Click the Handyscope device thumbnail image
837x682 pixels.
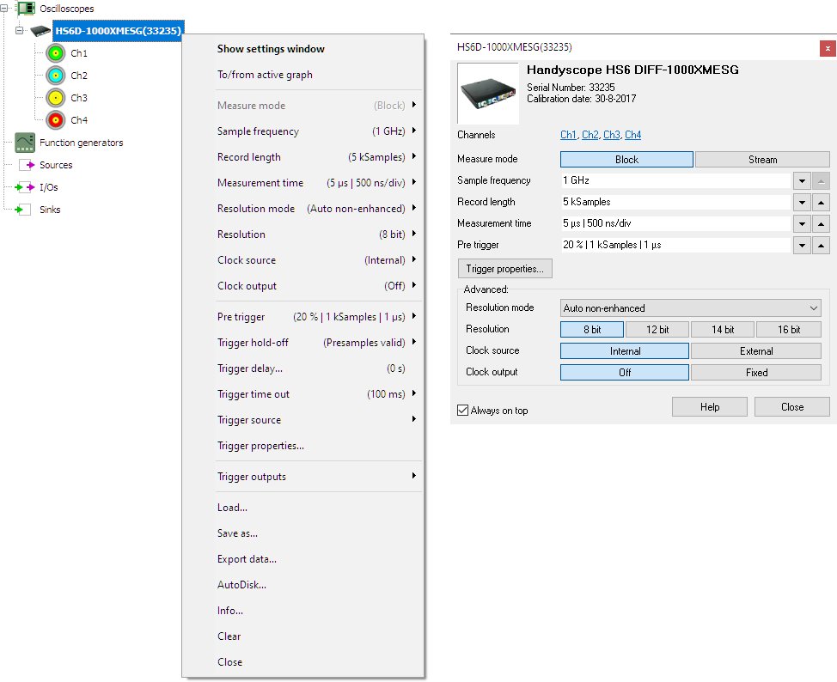pos(488,94)
